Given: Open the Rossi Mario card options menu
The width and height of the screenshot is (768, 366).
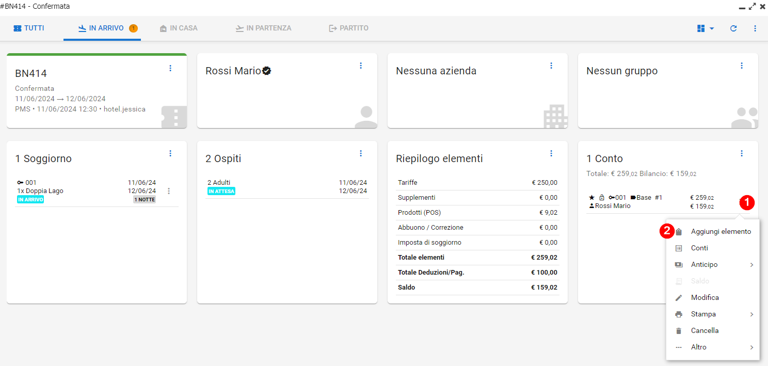Looking at the screenshot, I should click(x=361, y=66).
